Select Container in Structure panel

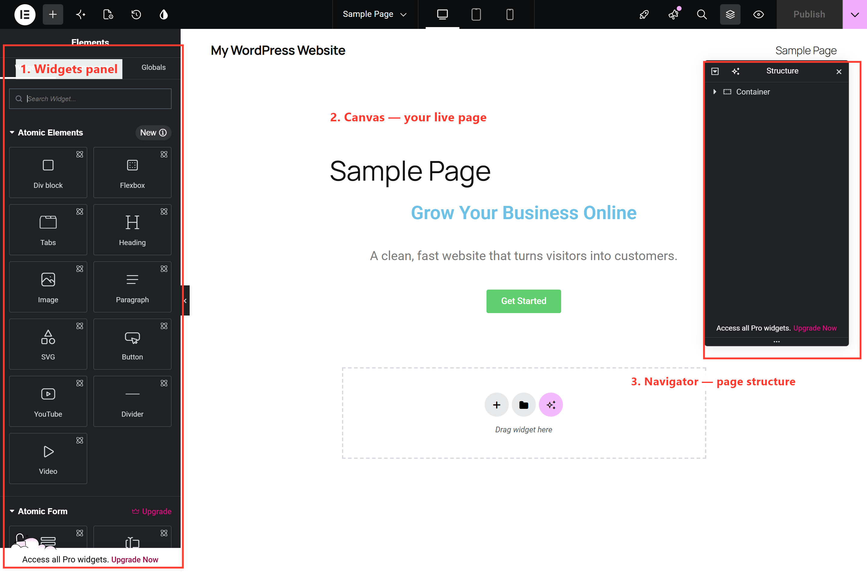tap(753, 92)
